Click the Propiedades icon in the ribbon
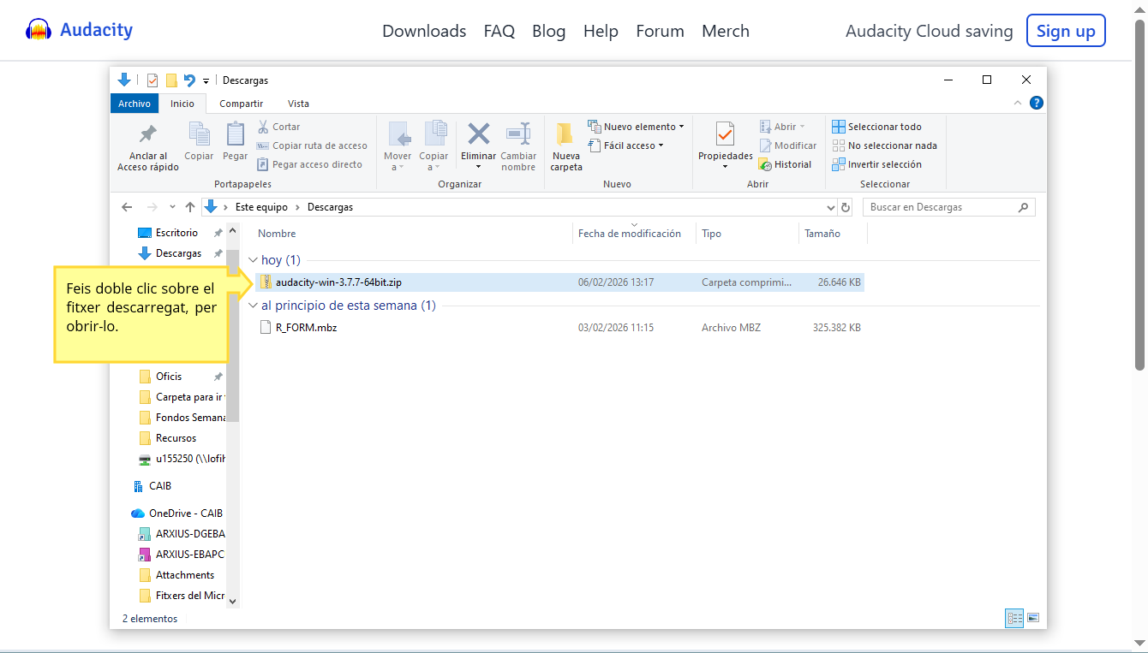1148x653 pixels. (725, 135)
